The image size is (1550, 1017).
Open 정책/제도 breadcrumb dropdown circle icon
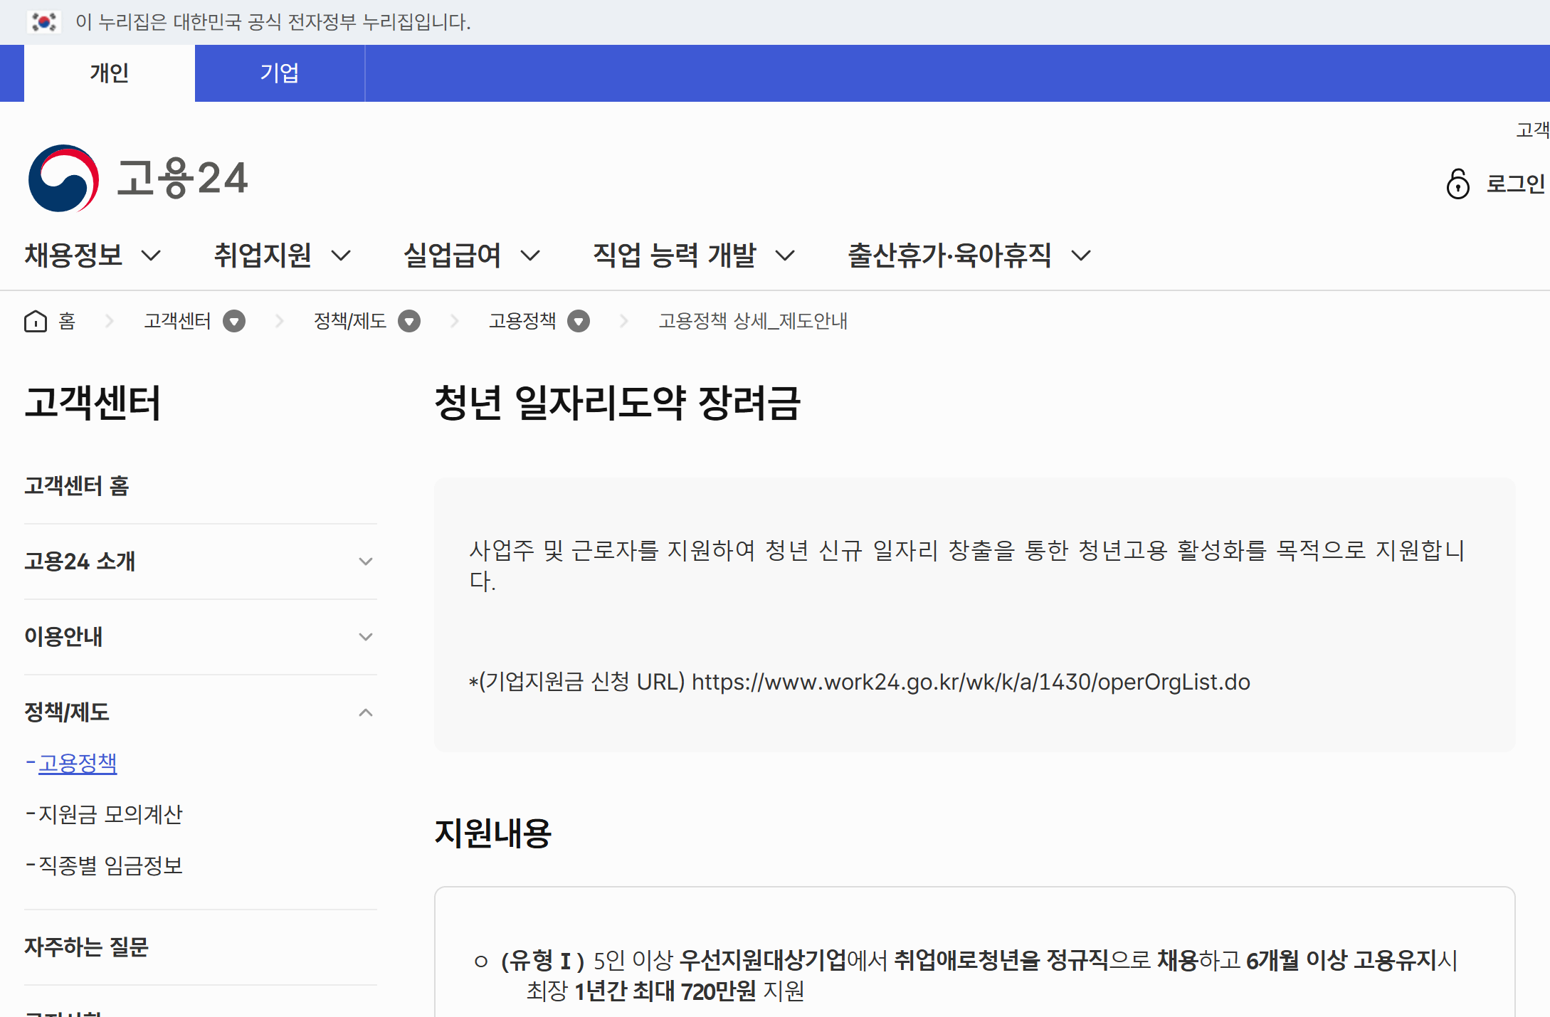[409, 322]
